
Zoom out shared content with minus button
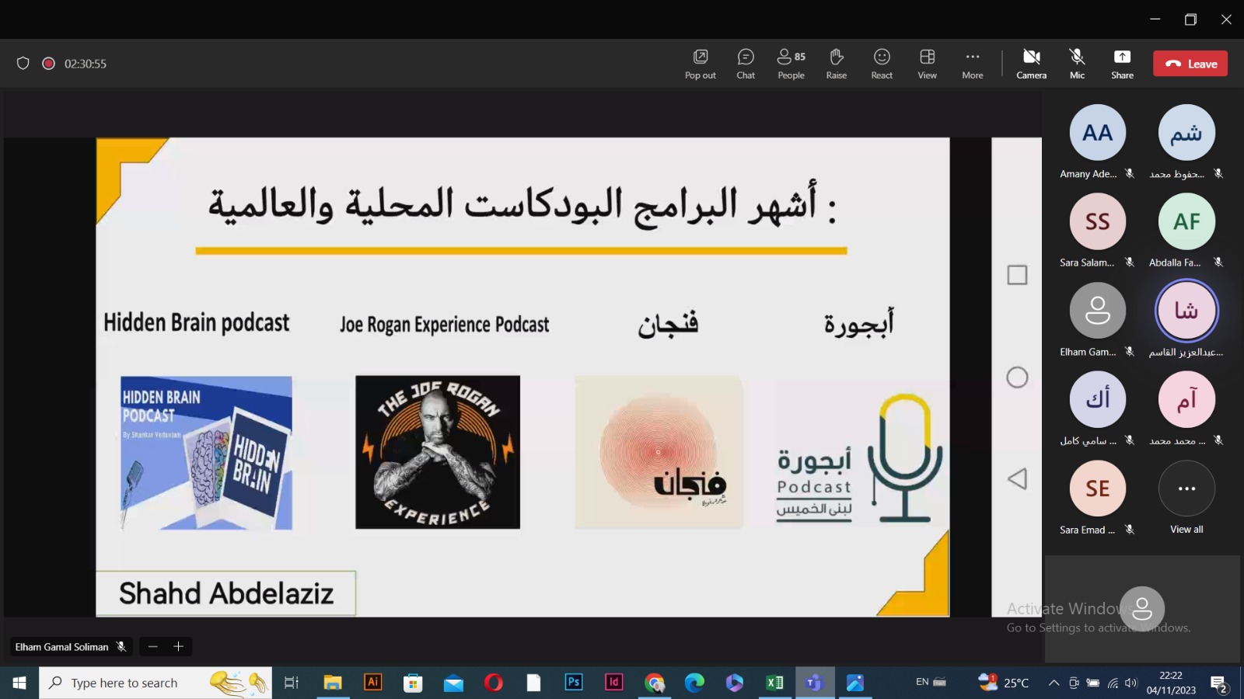[x=152, y=646]
